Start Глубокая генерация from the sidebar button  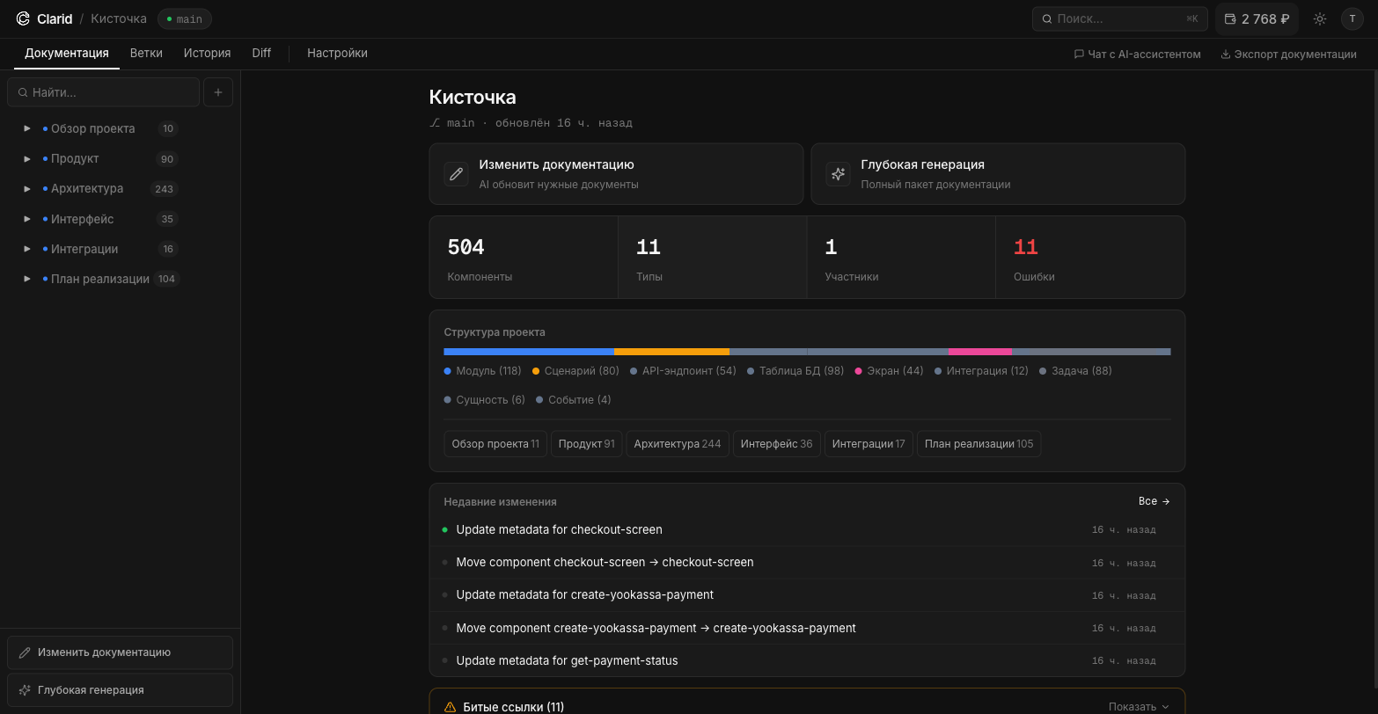click(120, 689)
